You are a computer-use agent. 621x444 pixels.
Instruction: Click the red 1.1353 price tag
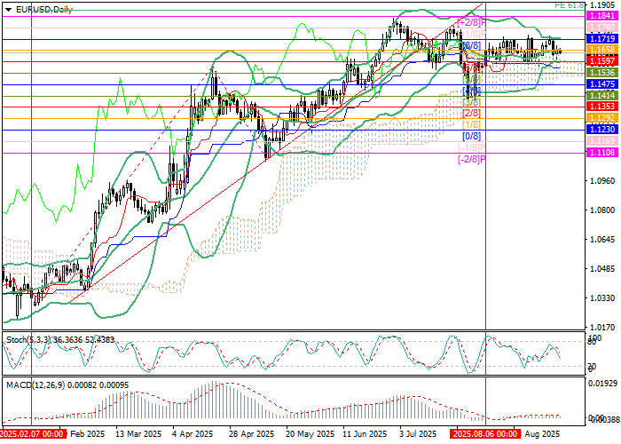pyautogui.click(x=602, y=107)
